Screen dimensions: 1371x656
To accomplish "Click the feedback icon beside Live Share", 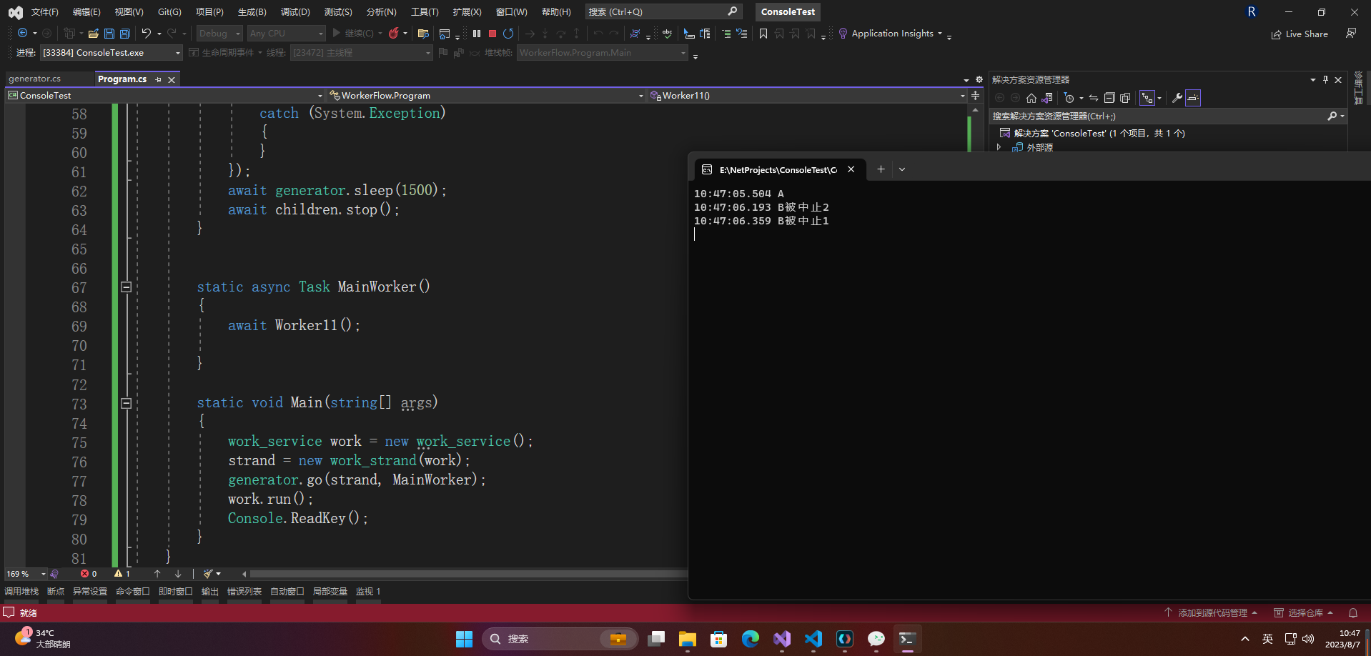I will click(1350, 34).
